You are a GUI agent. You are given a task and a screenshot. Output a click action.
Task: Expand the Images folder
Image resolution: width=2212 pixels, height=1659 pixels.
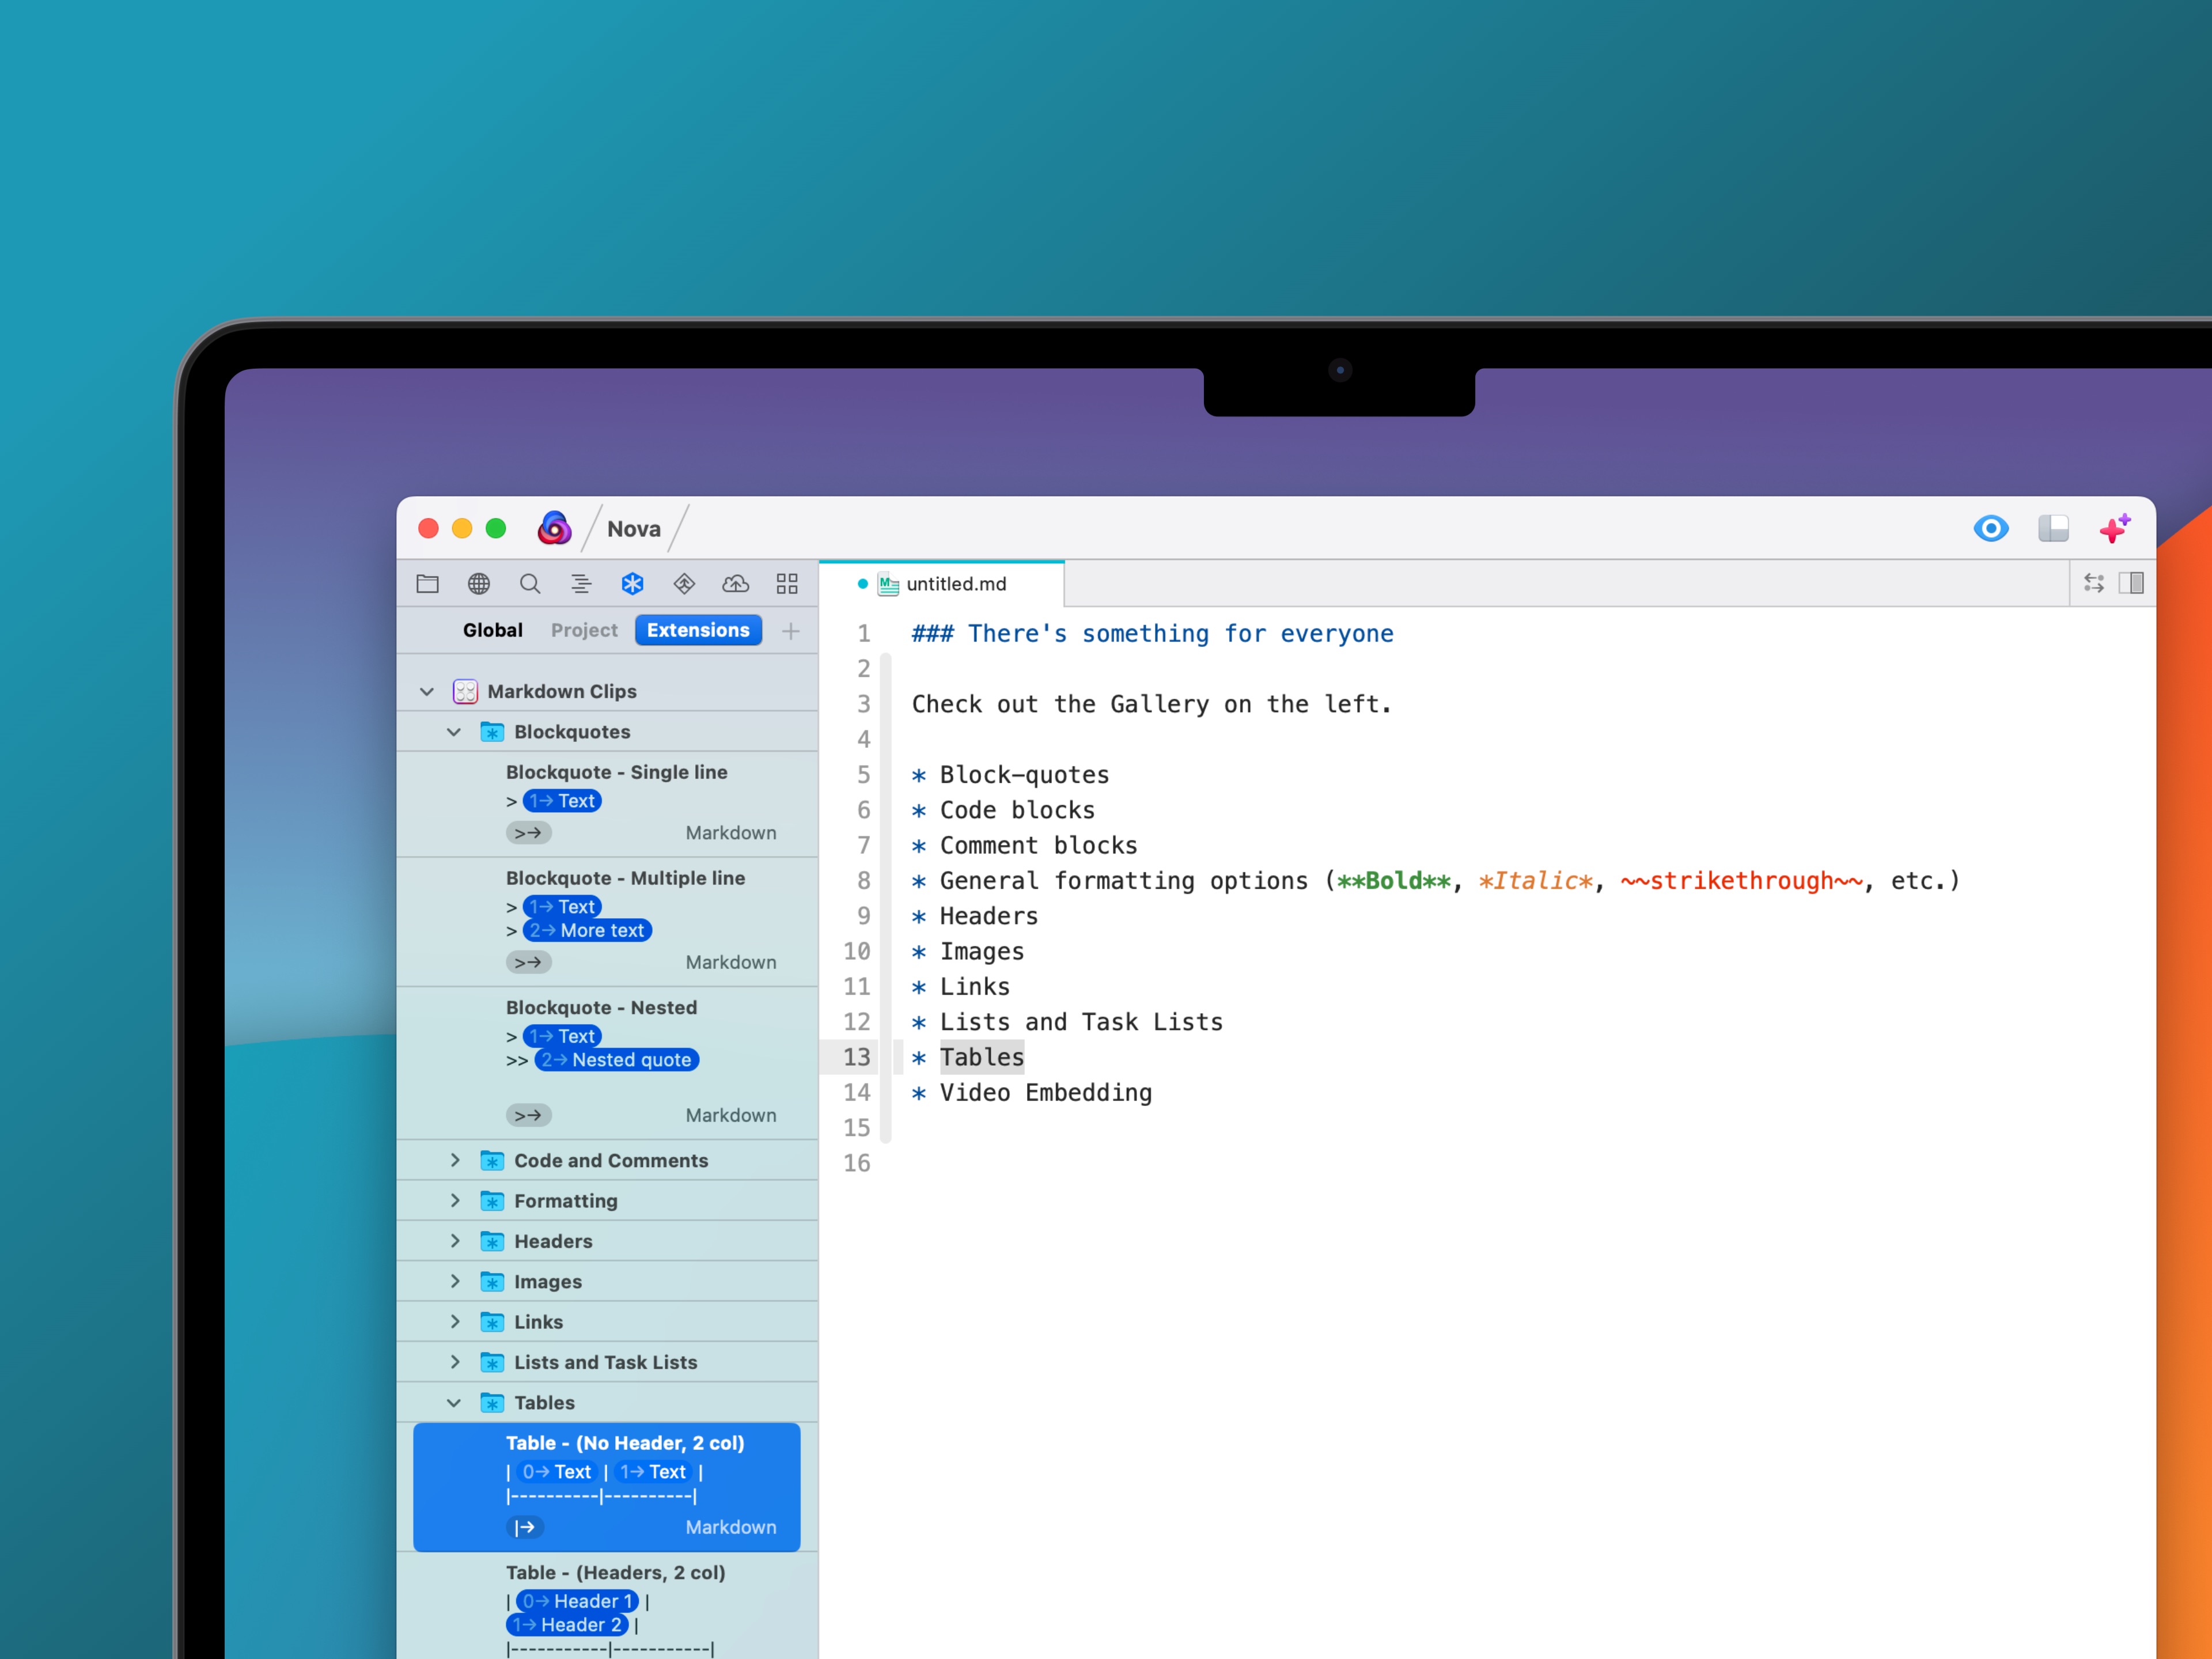455,1281
